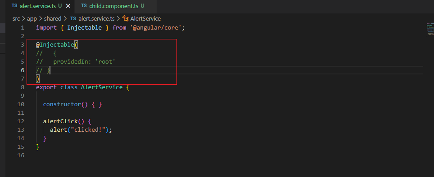Click the TS icon on child.component.ts tab
Viewport: 434px width, 177px height.
84,6
